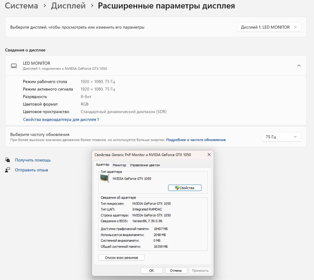
Task: Open the Дисплей breadcrumb level
Action: click(68, 6)
